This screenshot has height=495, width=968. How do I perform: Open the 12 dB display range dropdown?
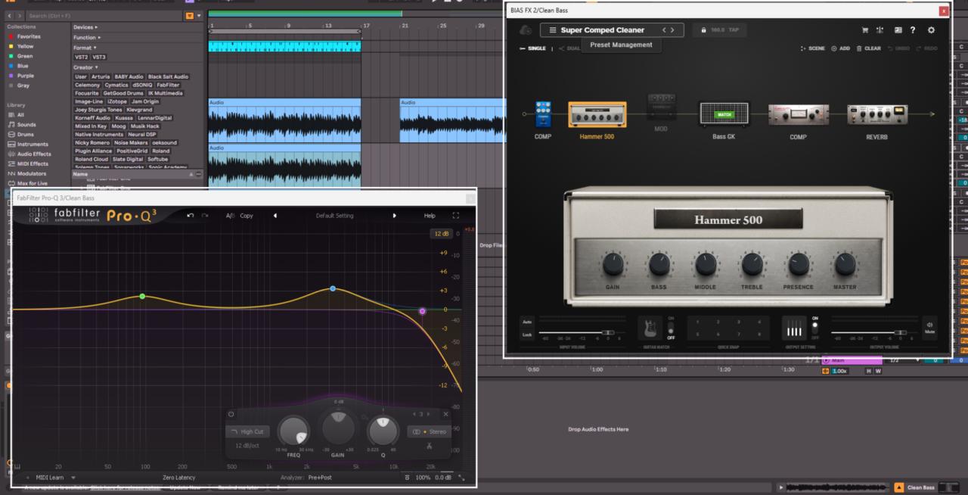click(441, 234)
